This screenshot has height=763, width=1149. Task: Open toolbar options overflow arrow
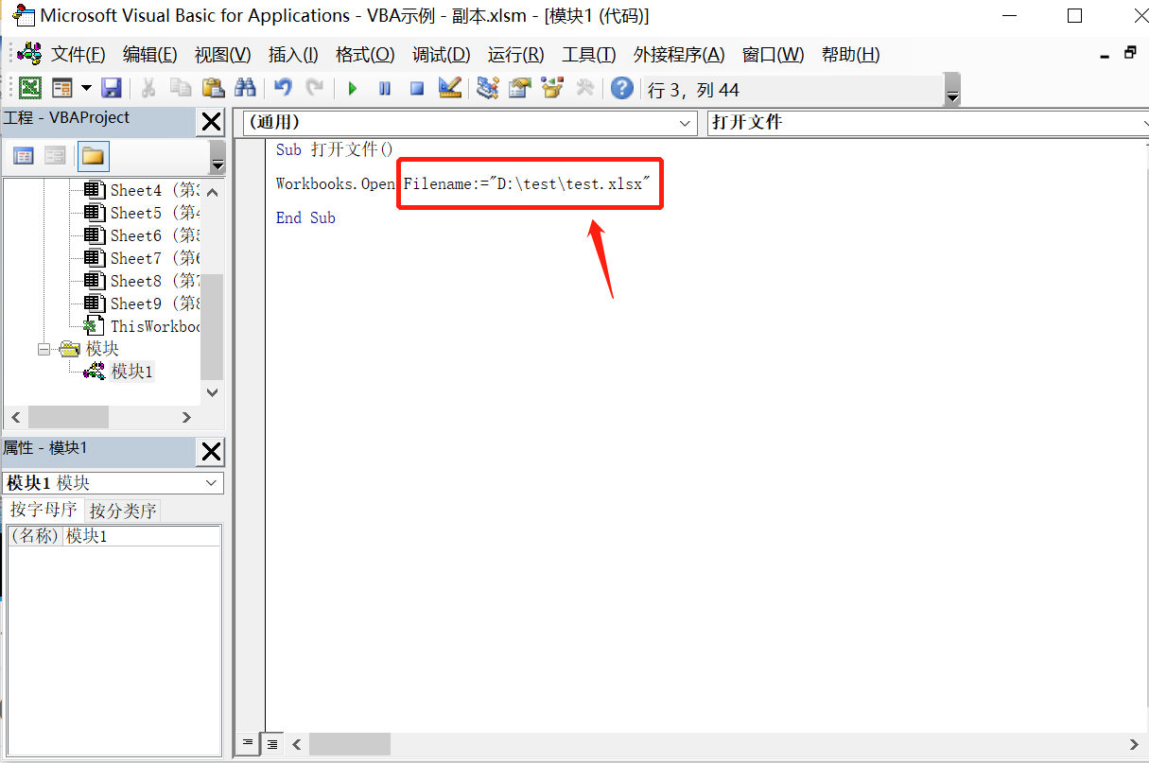pyautogui.click(x=952, y=90)
